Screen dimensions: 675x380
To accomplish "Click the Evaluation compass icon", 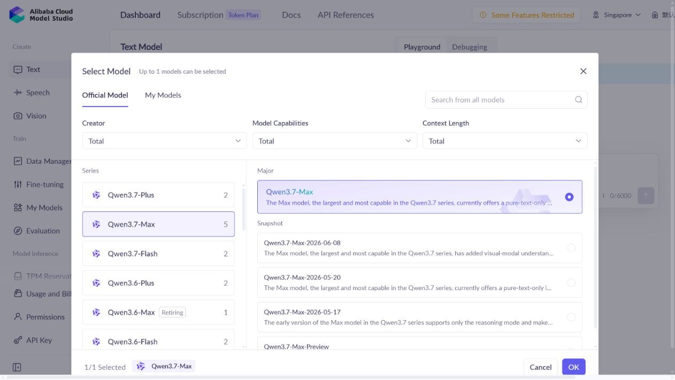I will [x=18, y=231].
